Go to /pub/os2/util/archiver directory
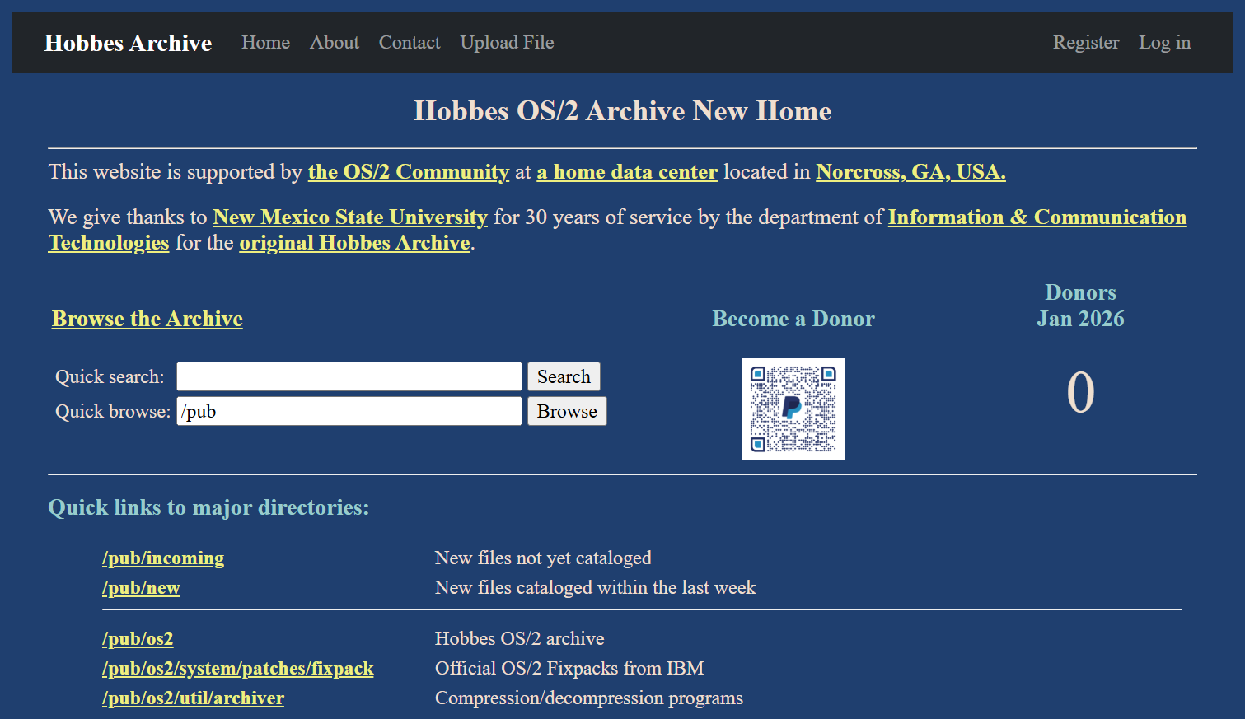 coord(193,698)
